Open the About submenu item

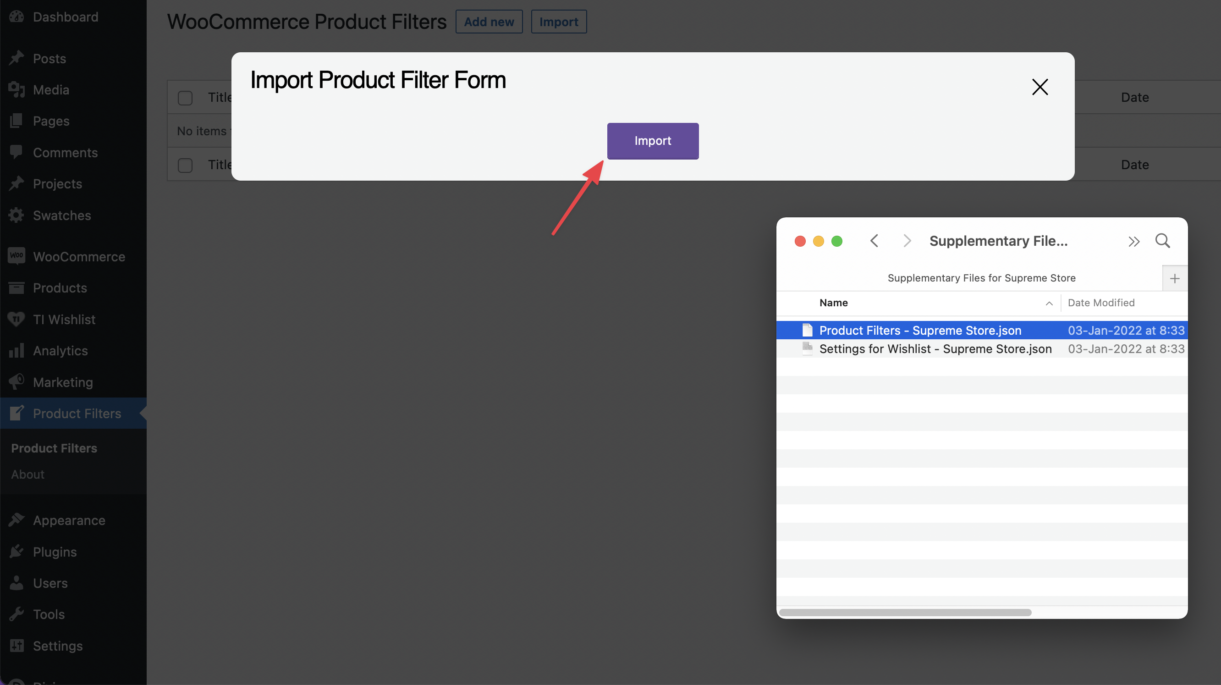[27, 475]
